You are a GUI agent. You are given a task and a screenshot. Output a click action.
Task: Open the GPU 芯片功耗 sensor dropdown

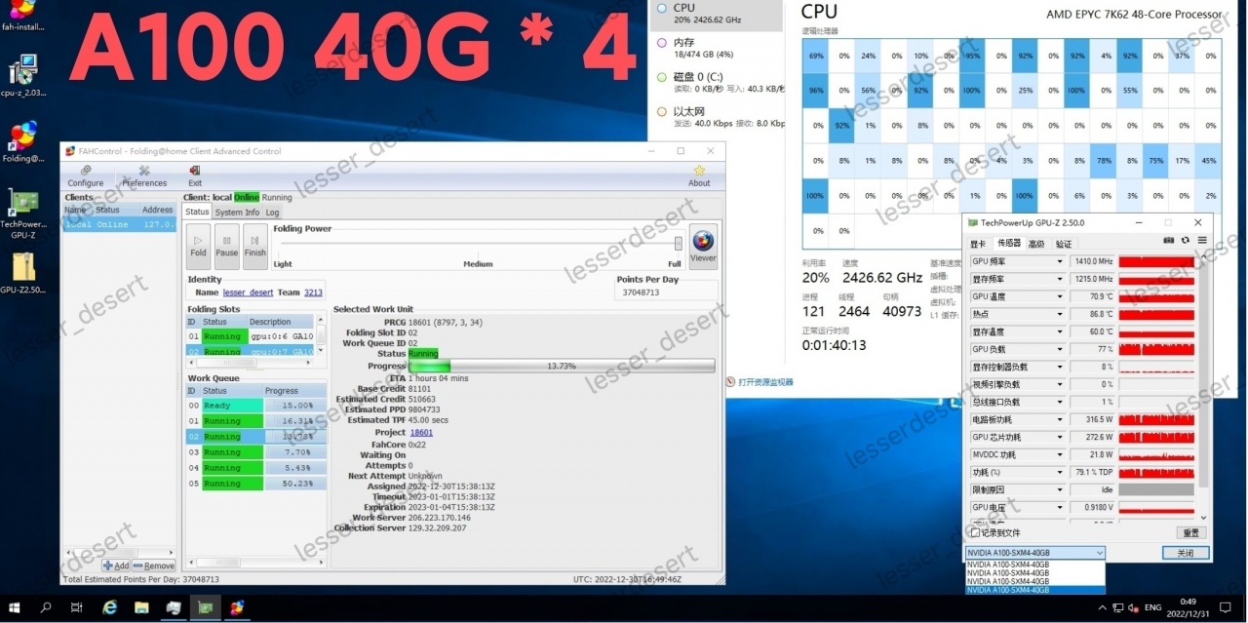(1060, 437)
